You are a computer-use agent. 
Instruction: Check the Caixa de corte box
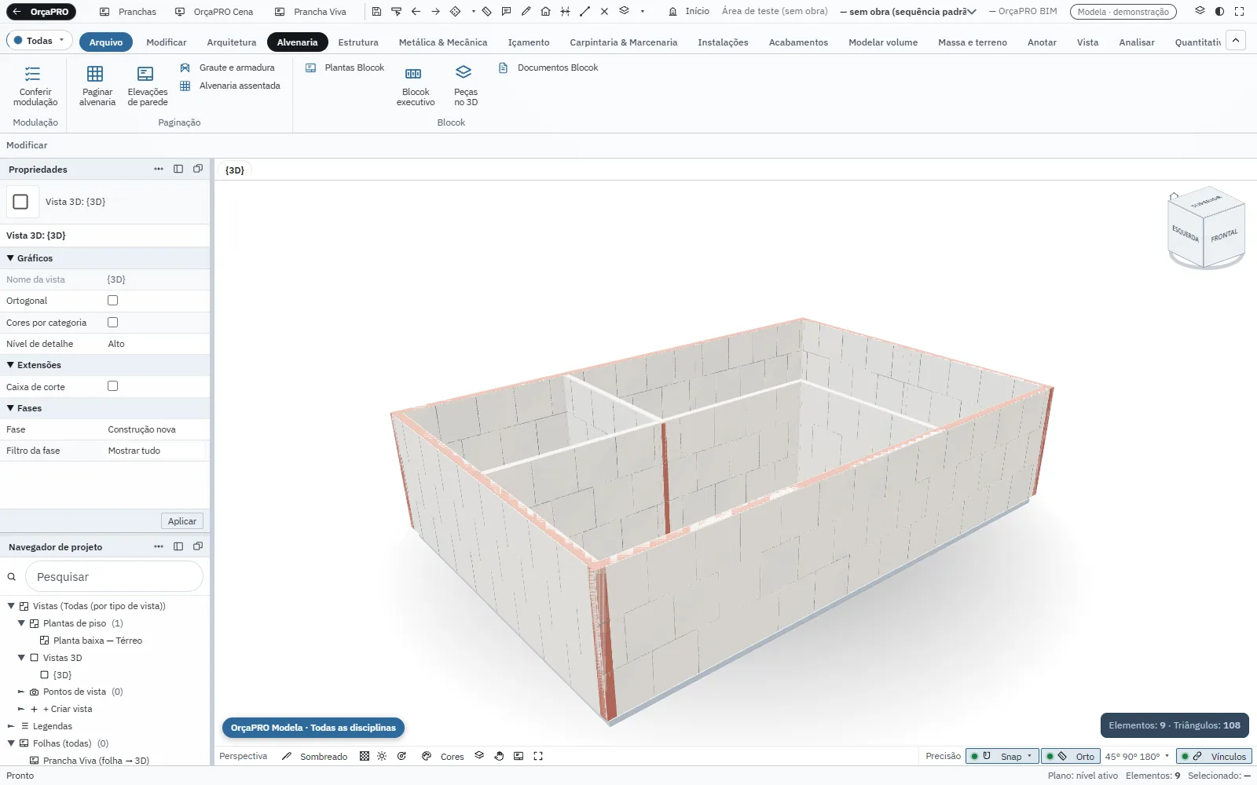point(112,386)
